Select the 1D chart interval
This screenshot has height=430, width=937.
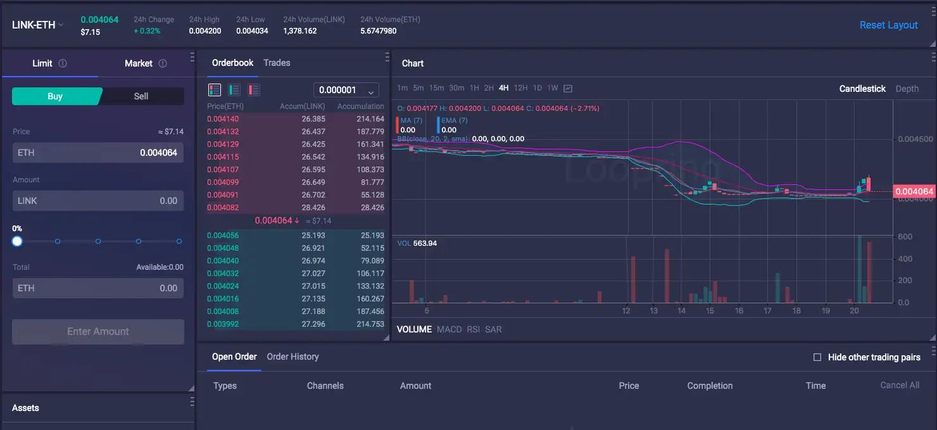(x=537, y=89)
